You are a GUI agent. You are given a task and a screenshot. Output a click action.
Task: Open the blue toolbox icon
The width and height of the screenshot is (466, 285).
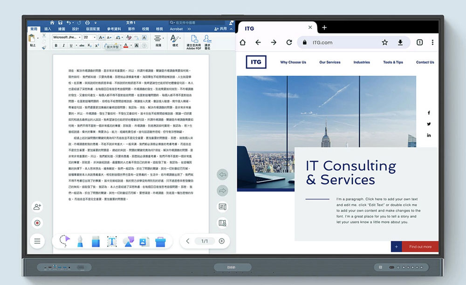pos(160,241)
